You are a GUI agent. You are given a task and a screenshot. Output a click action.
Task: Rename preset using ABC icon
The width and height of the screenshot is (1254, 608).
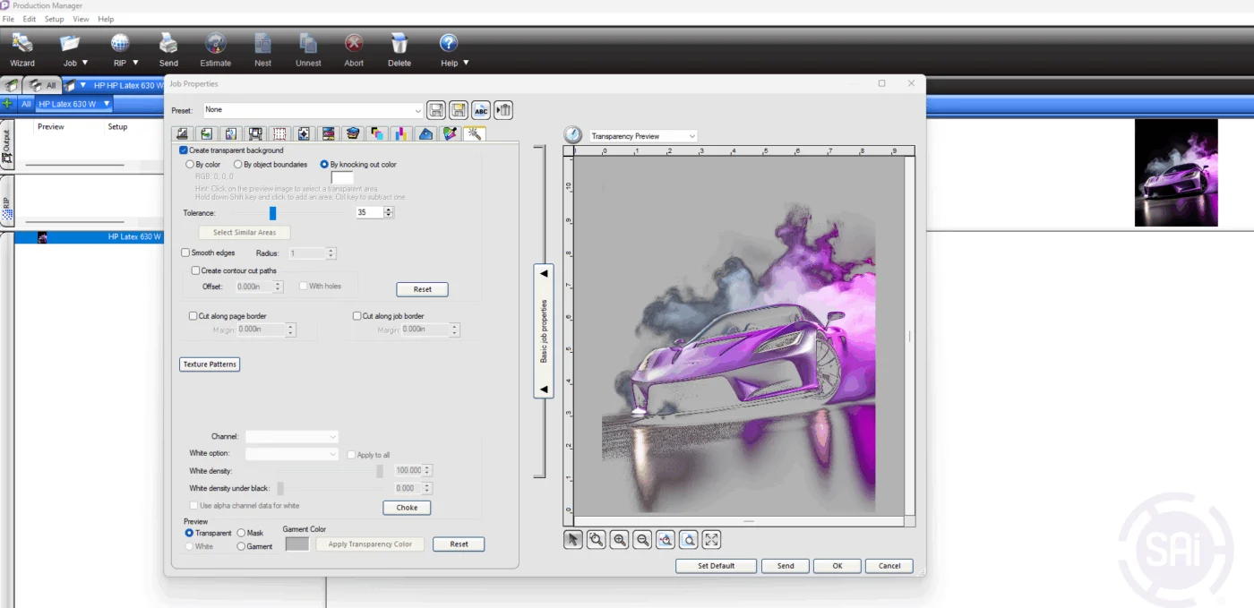coord(481,110)
